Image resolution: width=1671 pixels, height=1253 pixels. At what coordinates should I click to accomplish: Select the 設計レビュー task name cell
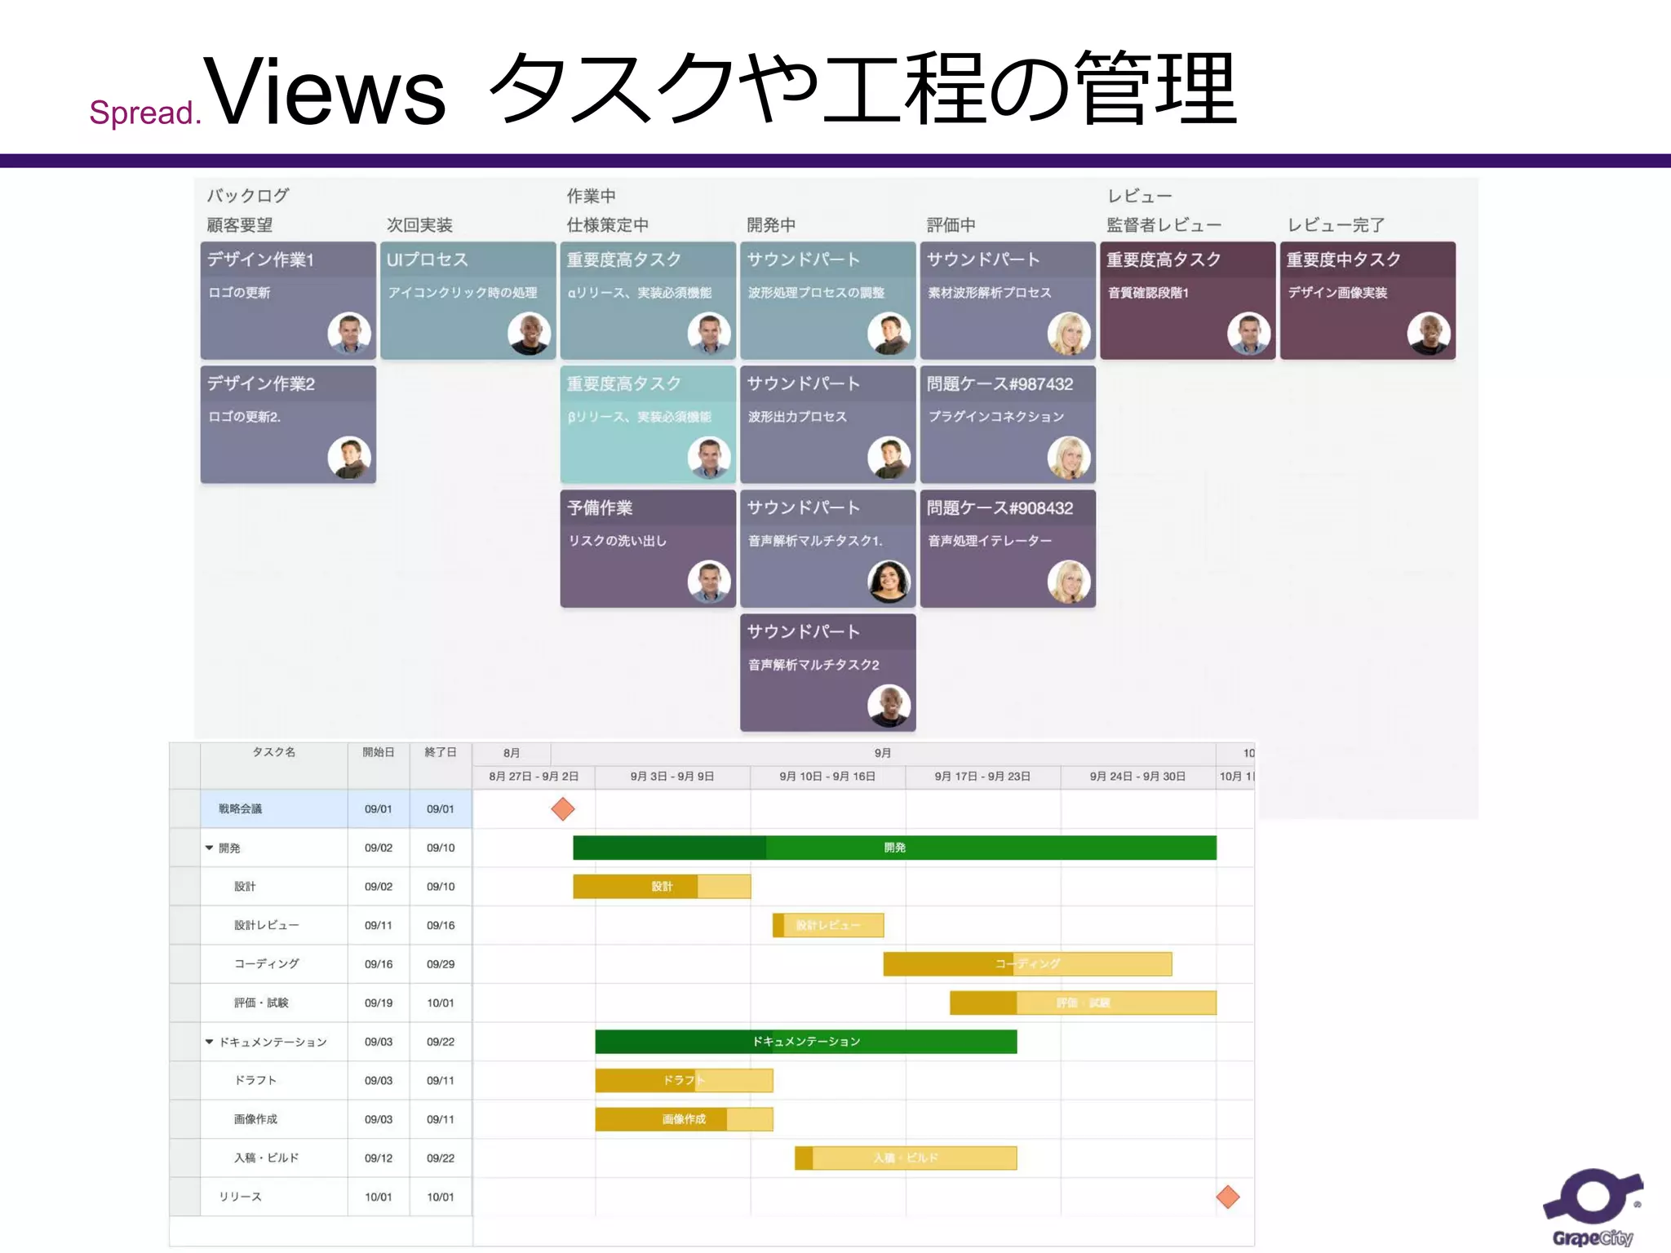(x=274, y=925)
